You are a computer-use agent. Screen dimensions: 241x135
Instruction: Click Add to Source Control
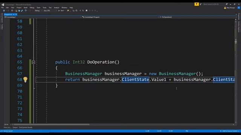pos(230,131)
